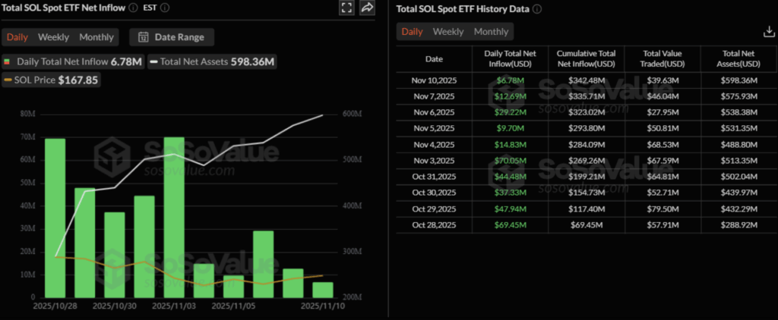Click calendar icon in Date Range button
Viewport: 778px width, 320px height.
[x=143, y=37]
